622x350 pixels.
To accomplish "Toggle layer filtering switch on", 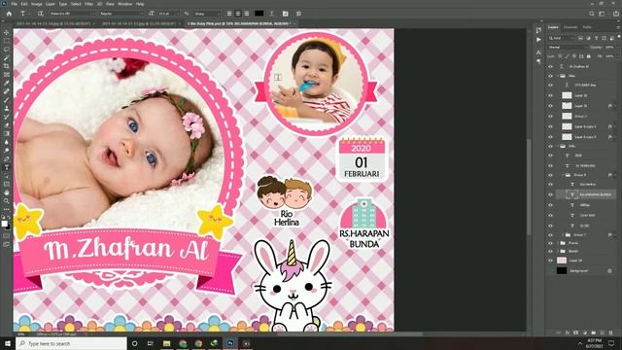I will tap(618, 37).
